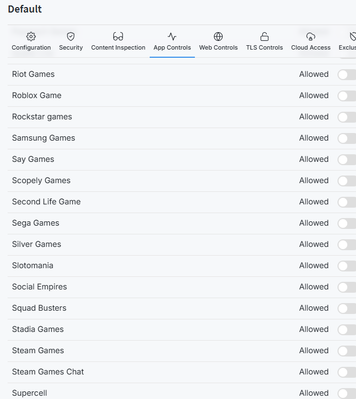Click the Say Games label
The width and height of the screenshot is (356, 399).
[x=33, y=159]
